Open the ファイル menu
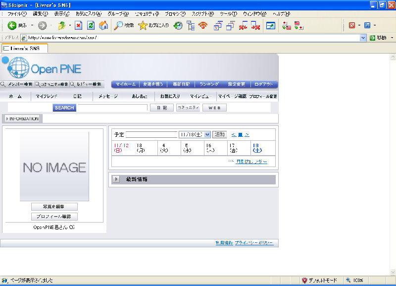This screenshot has width=396, height=286. tap(17, 14)
